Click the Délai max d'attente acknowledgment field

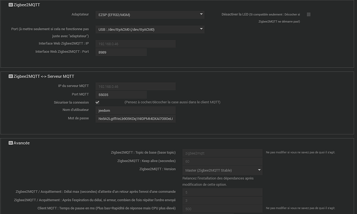(x=222, y=192)
